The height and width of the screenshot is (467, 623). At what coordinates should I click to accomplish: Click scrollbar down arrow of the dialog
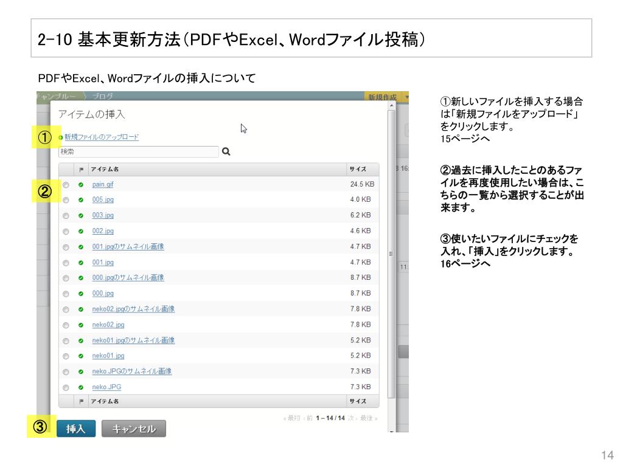[392, 431]
